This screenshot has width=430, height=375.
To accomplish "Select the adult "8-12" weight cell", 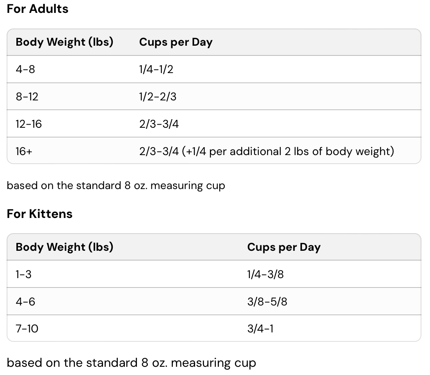I will [x=27, y=96].
